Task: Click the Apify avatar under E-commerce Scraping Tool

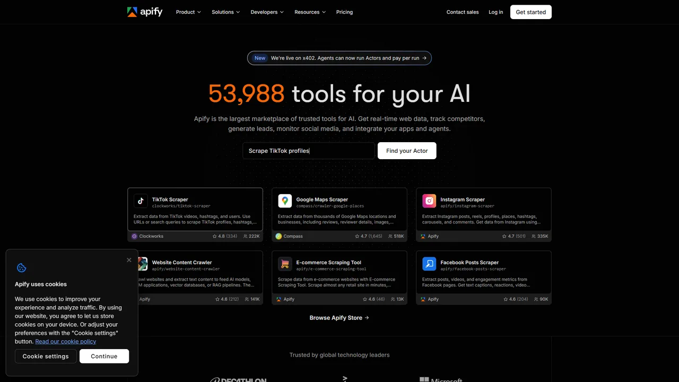Action: pos(278,299)
